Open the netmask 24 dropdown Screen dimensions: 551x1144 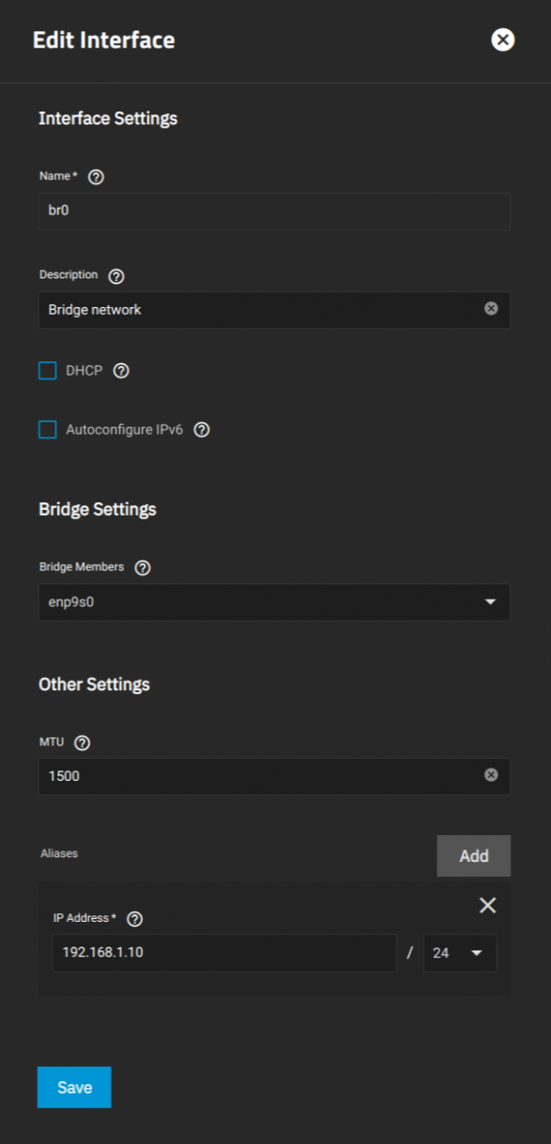[459, 952]
